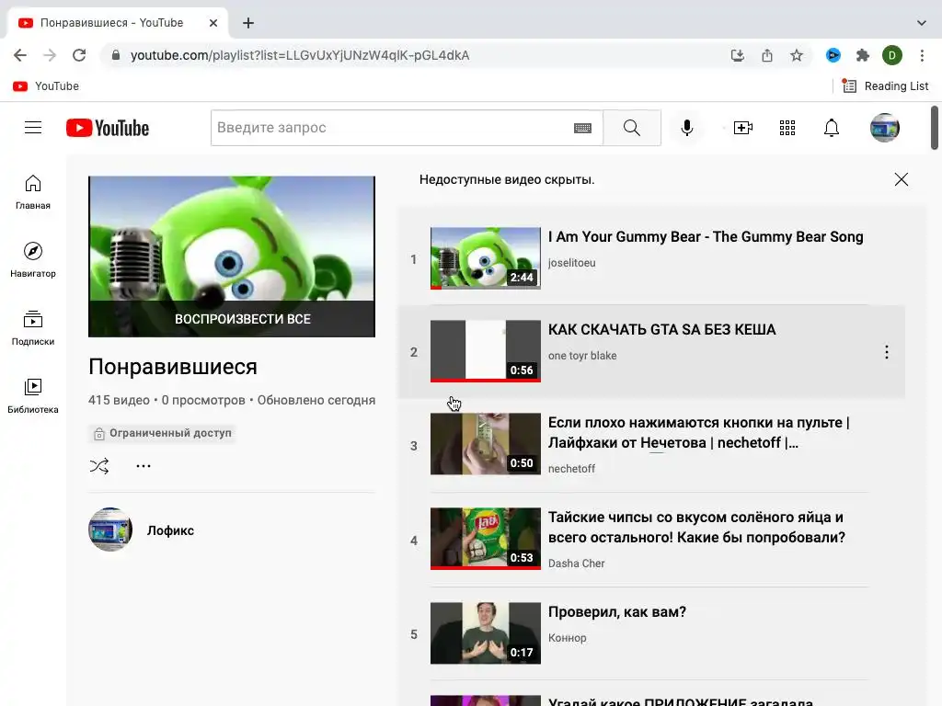
Task: Open Коннор channel link
Action: point(567,638)
